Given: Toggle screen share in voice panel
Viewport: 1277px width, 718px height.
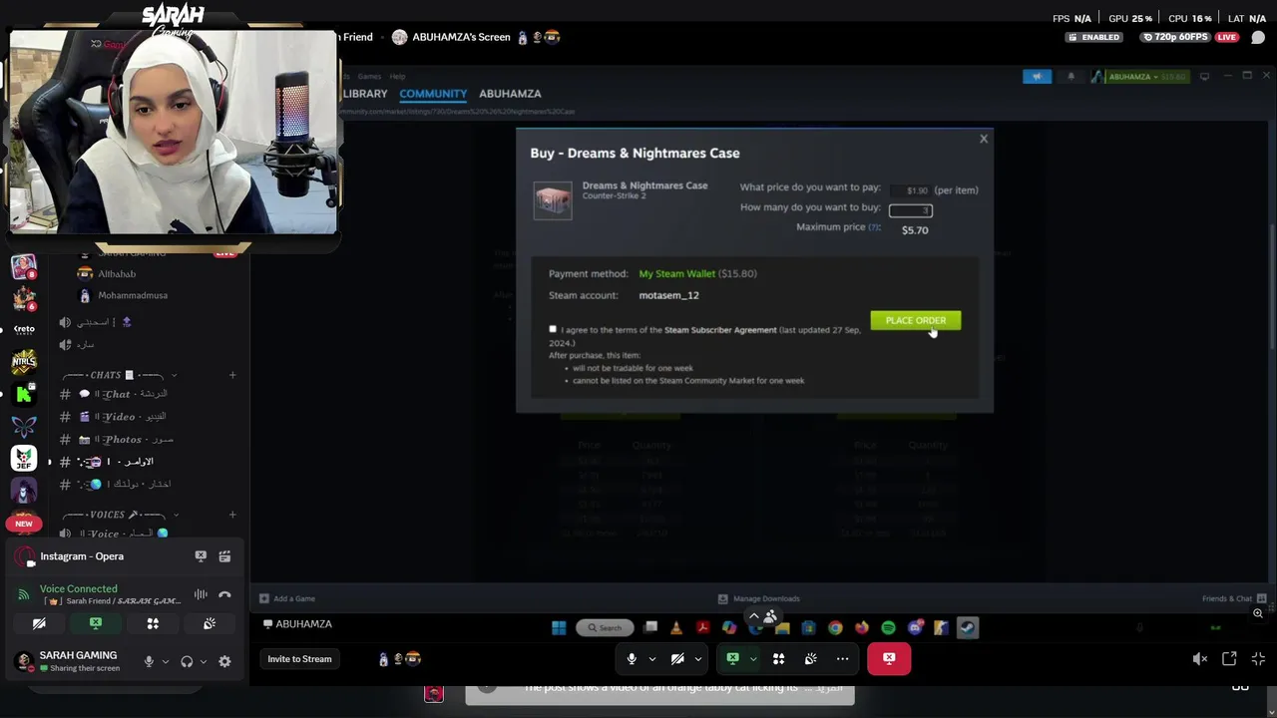Looking at the screenshot, I should coord(96,623).
